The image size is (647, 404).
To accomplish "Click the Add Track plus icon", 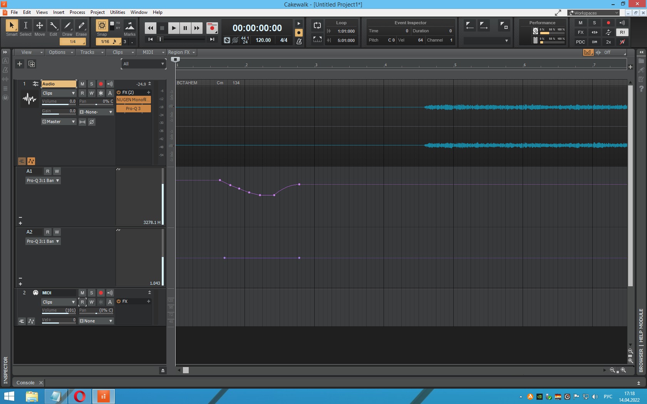I will click(x=20, y=64).
